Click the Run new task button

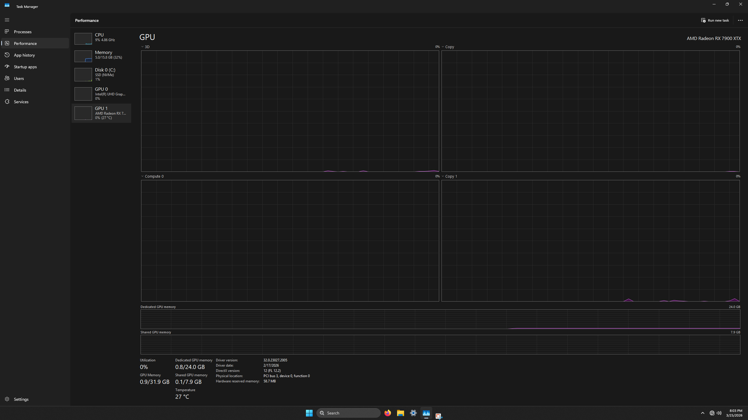pos(715,21)
